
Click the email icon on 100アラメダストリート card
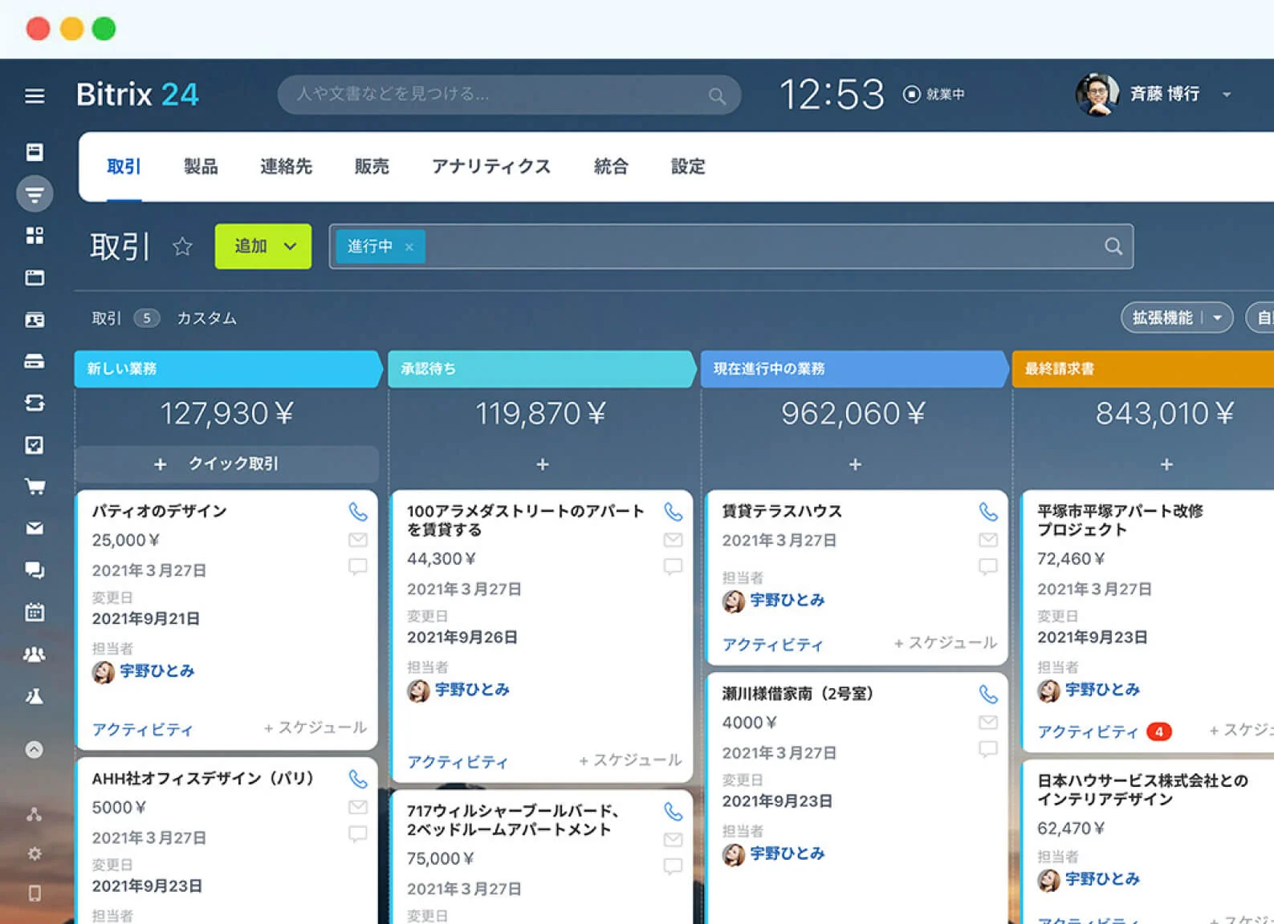click(673, 540)
